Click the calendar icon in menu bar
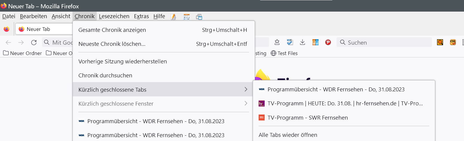This screenshot has width=464, height=141. click(x=186, y=17)
